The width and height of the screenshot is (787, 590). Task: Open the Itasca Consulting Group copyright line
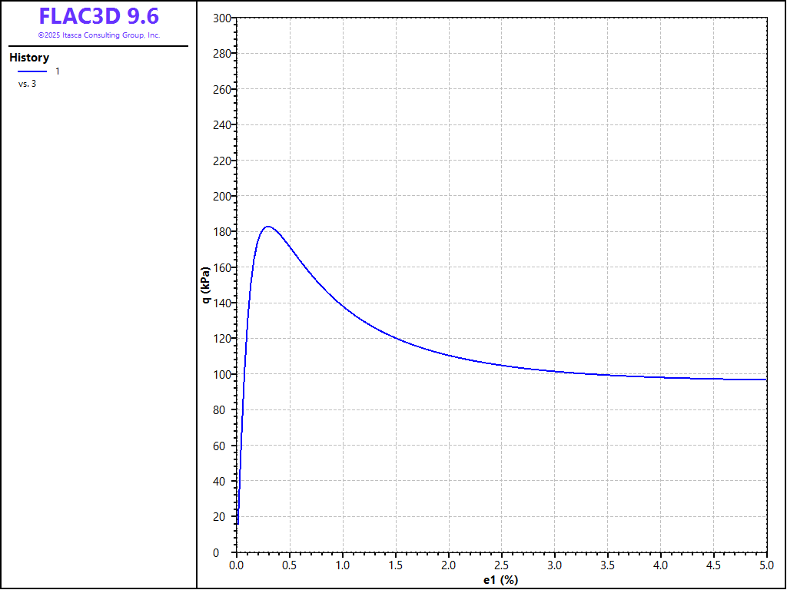[98, 35]
